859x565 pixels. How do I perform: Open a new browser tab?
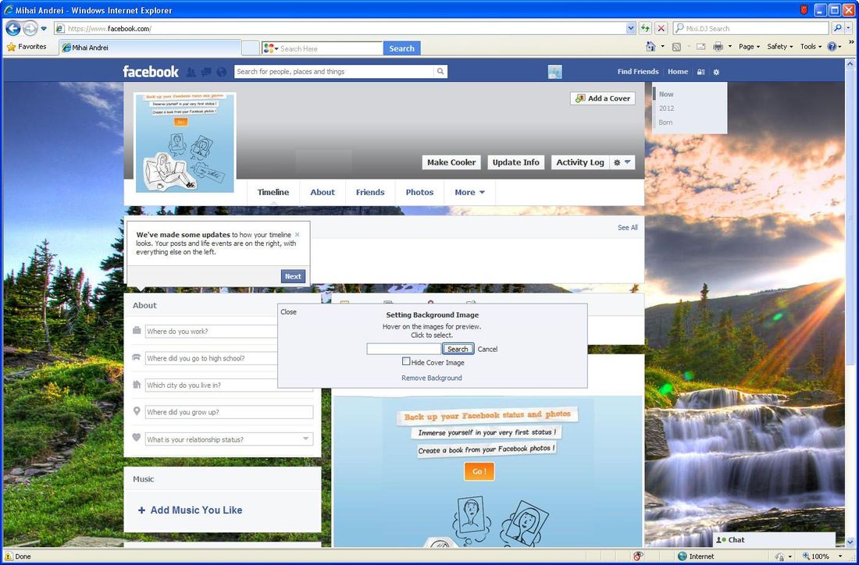click(x=251, y=48)
